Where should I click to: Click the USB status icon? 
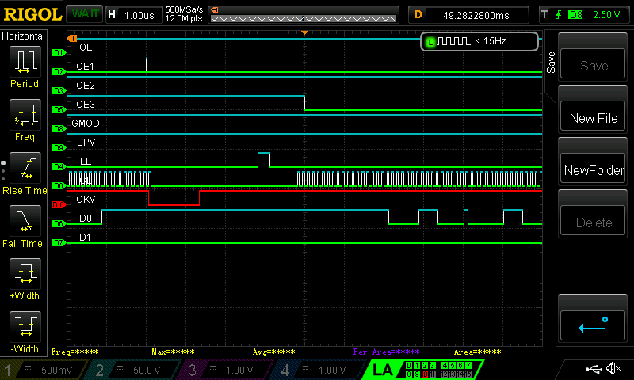[594, 369]
